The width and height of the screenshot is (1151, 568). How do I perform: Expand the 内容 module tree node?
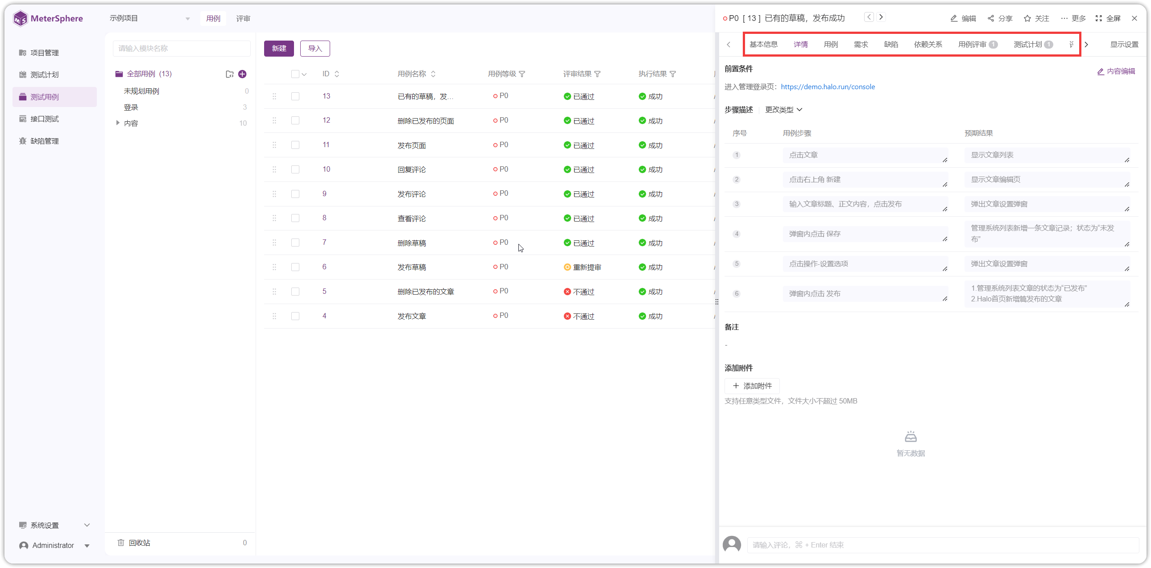117,123
